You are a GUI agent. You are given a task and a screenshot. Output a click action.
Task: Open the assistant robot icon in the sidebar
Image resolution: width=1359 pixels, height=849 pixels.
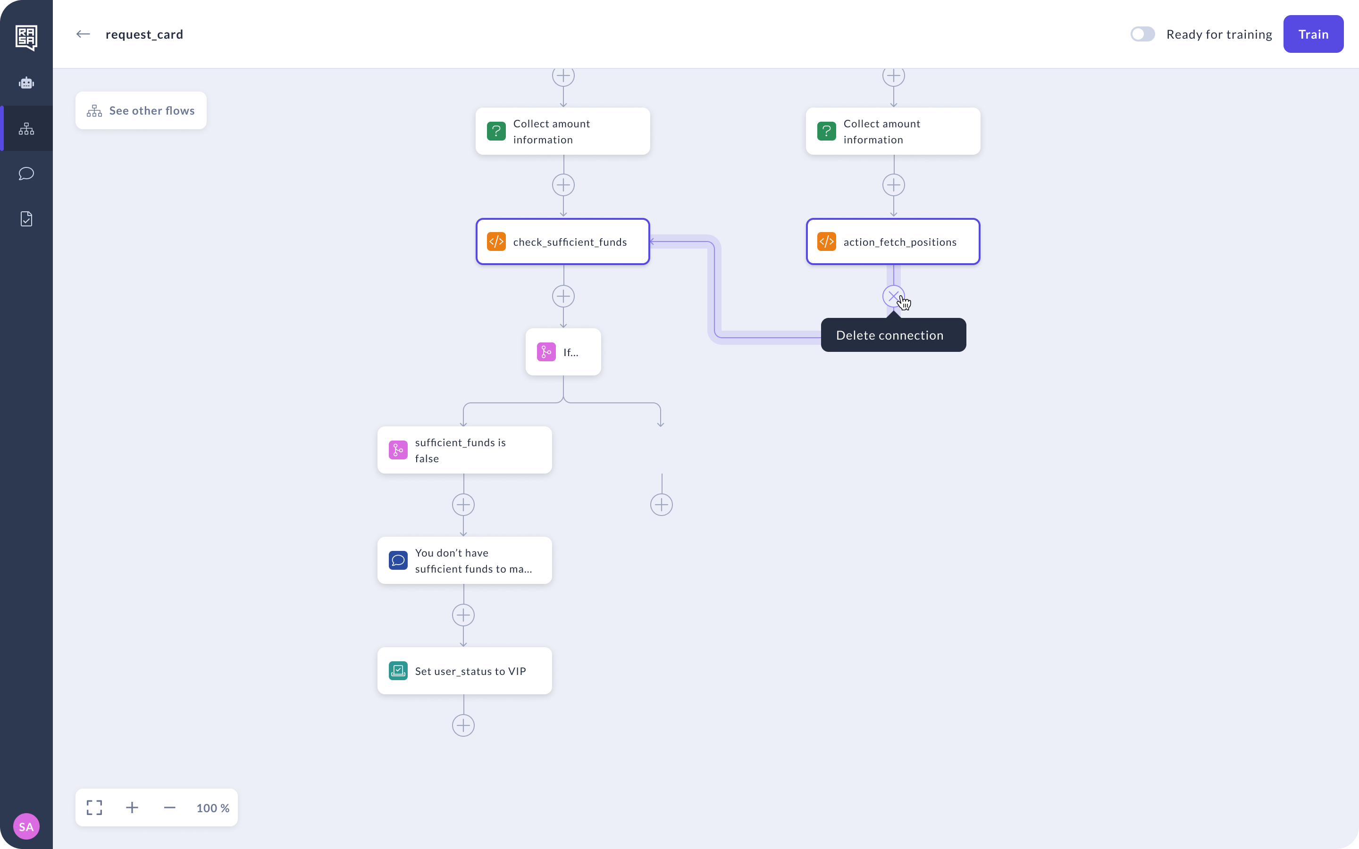(x=26, y=83)
